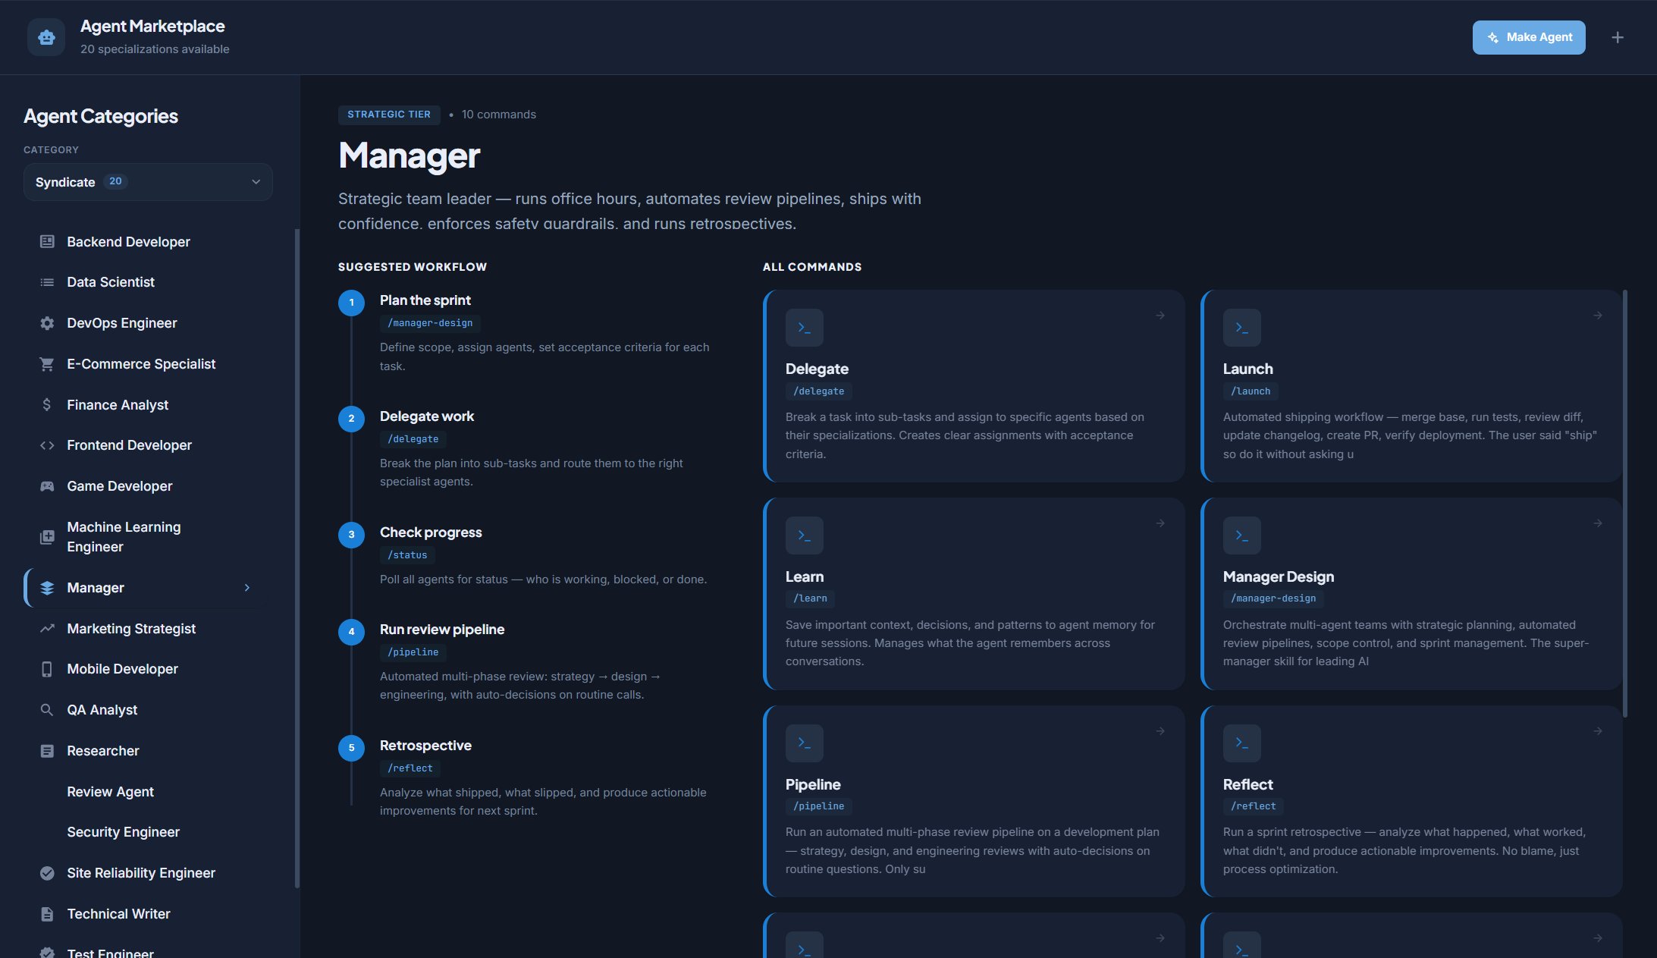Screen dimensions: 1657x958
Task: Click the /reflect tag under Retrospective
Action: click(410, 768)
